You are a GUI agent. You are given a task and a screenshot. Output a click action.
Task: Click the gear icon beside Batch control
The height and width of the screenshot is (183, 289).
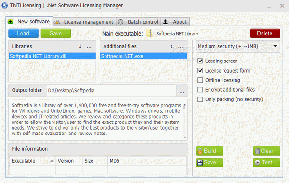pos(120,22)
